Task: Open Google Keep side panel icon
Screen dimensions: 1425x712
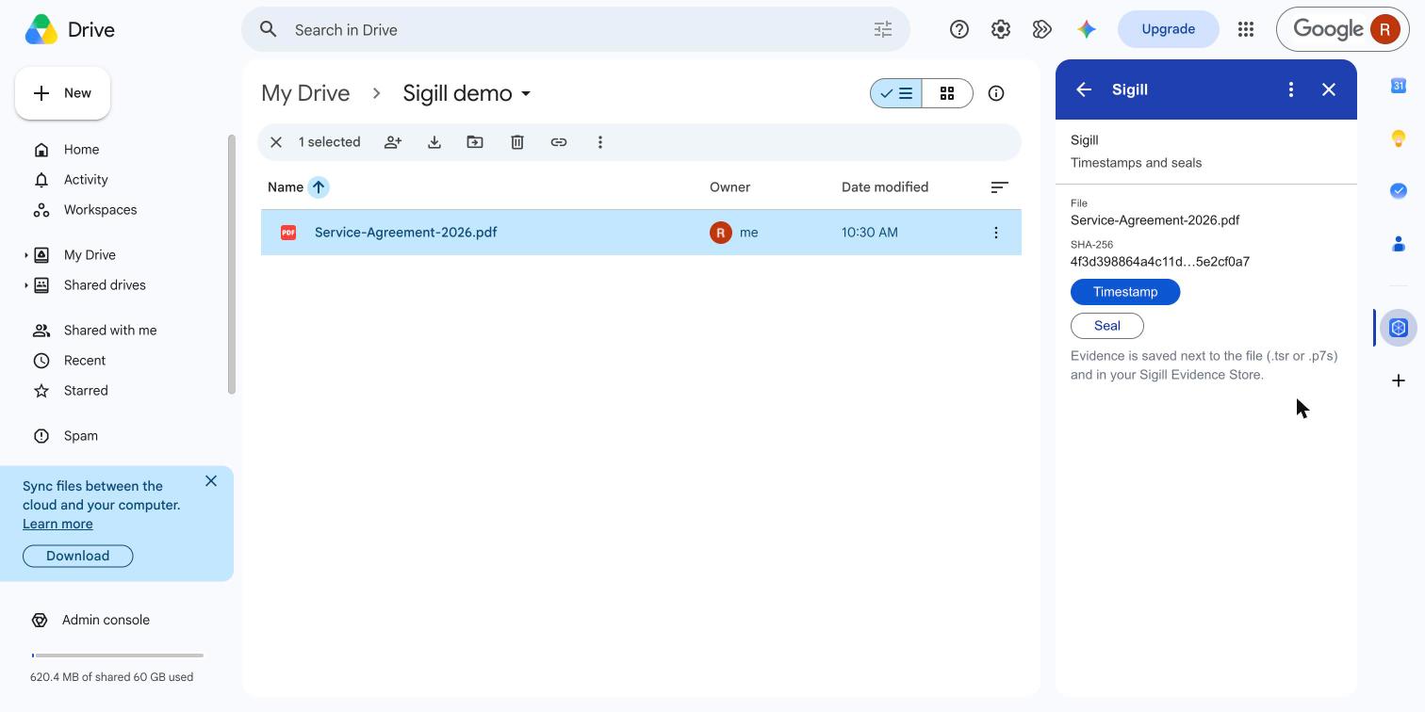Action: point(1399,138)
